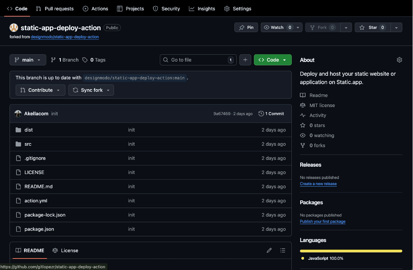Click the LICENSE file icon
Screen dimensions: 413x270
pos(18,172)
